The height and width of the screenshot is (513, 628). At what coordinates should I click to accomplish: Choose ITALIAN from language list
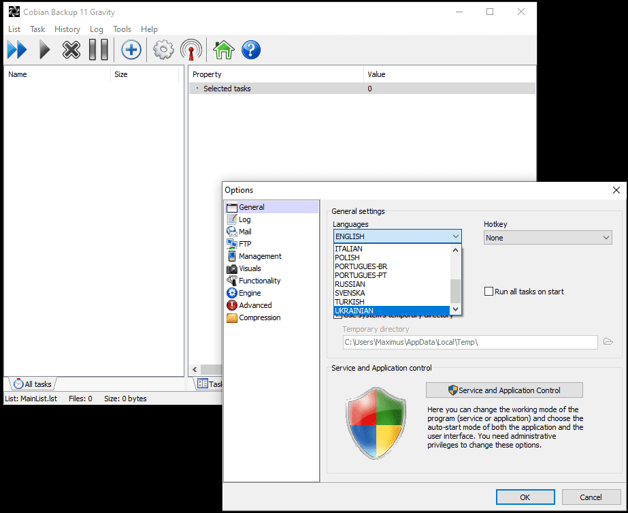pyautogui.click(x=392, y=249)
